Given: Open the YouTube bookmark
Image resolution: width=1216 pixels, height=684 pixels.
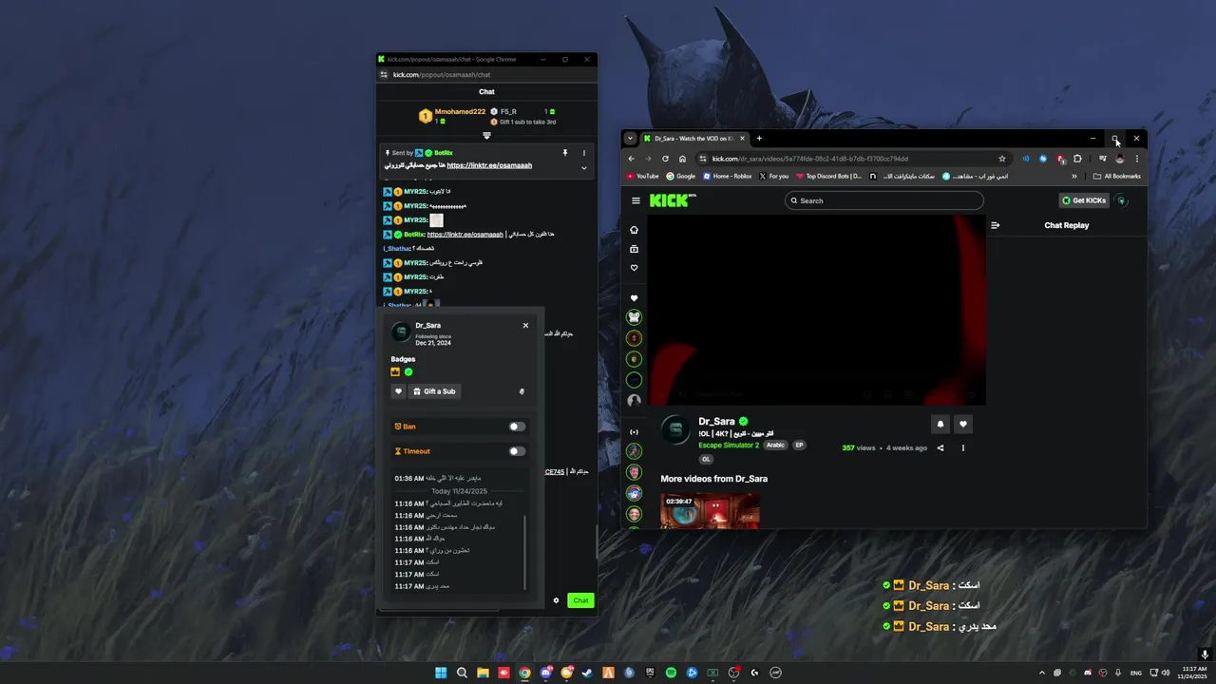Looking at the screenshot, I should [x=643, y=176].
